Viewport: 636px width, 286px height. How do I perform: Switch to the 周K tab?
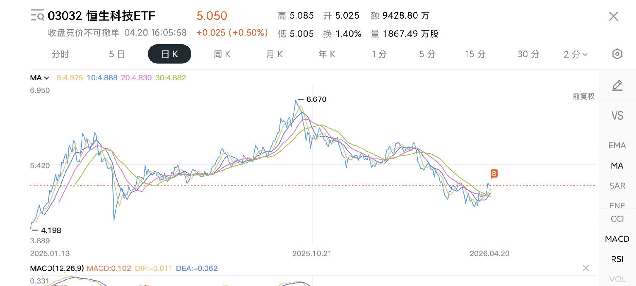pos(222,54)
